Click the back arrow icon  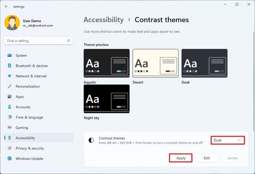[6, 6]
